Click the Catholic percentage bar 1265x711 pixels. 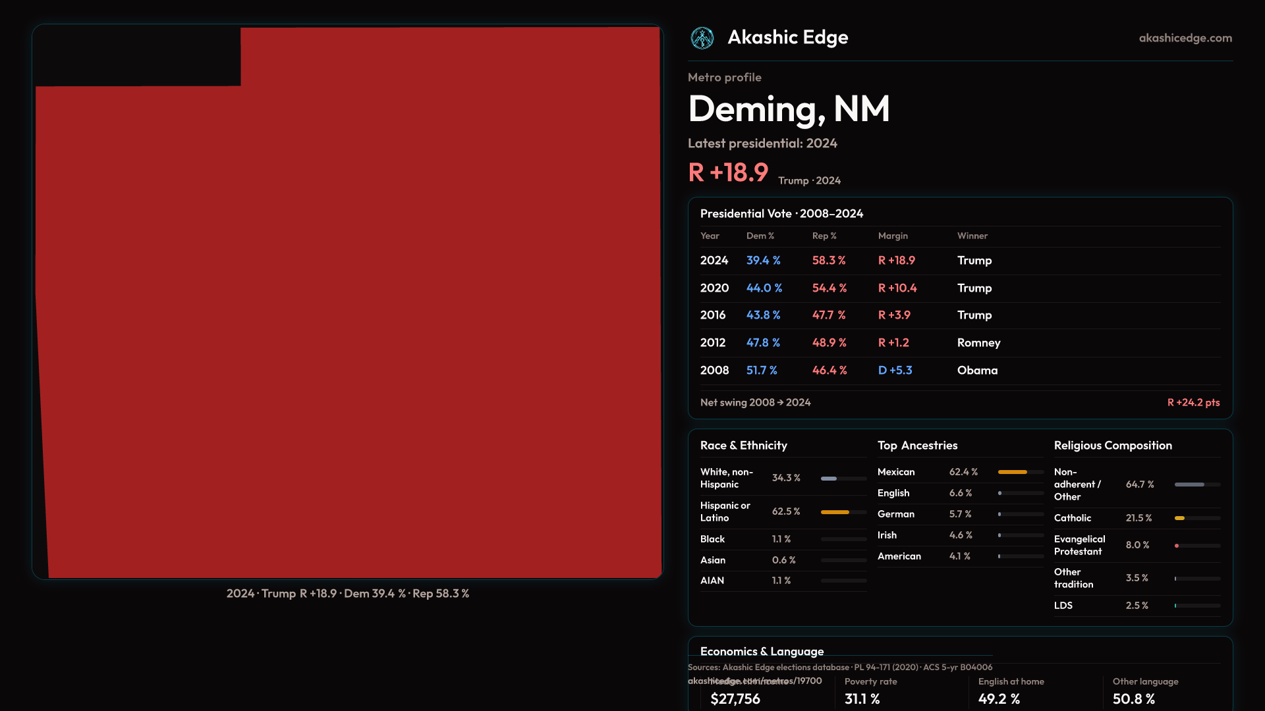(1179, 518)
